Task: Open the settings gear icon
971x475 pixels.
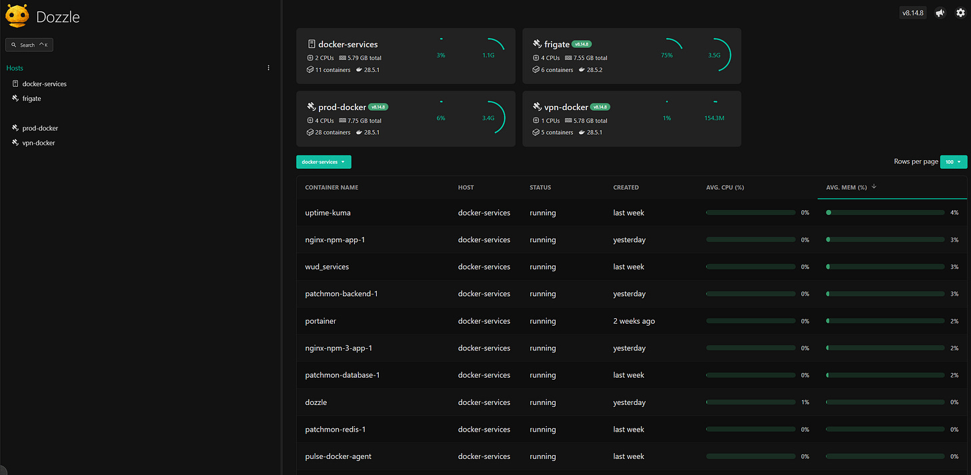Action: pyautogui.click(x=960, y=13)
